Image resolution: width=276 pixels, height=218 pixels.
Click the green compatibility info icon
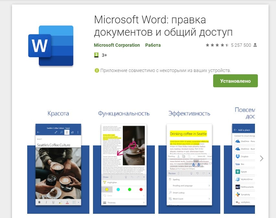click(x=97, y=70)
